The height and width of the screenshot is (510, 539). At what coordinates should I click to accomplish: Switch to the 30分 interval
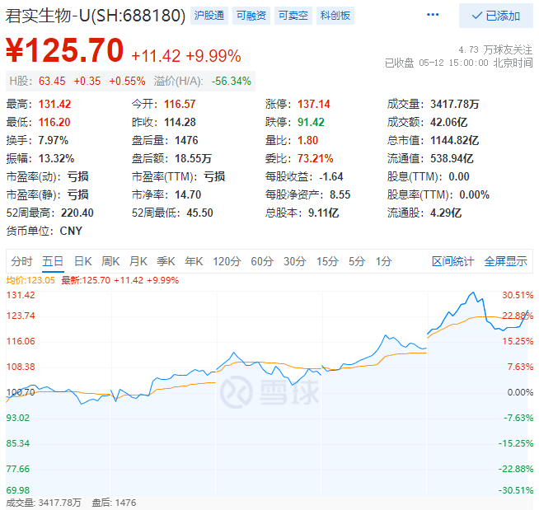294,261
